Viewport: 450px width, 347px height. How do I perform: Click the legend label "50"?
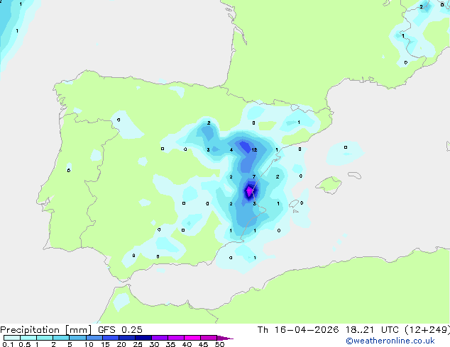click(219, 344)
